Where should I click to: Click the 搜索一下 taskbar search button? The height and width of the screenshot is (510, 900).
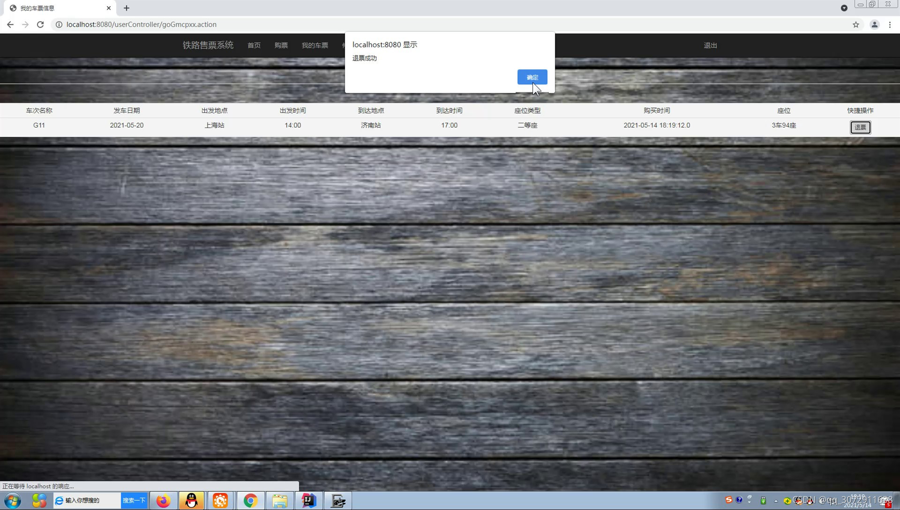134,501
